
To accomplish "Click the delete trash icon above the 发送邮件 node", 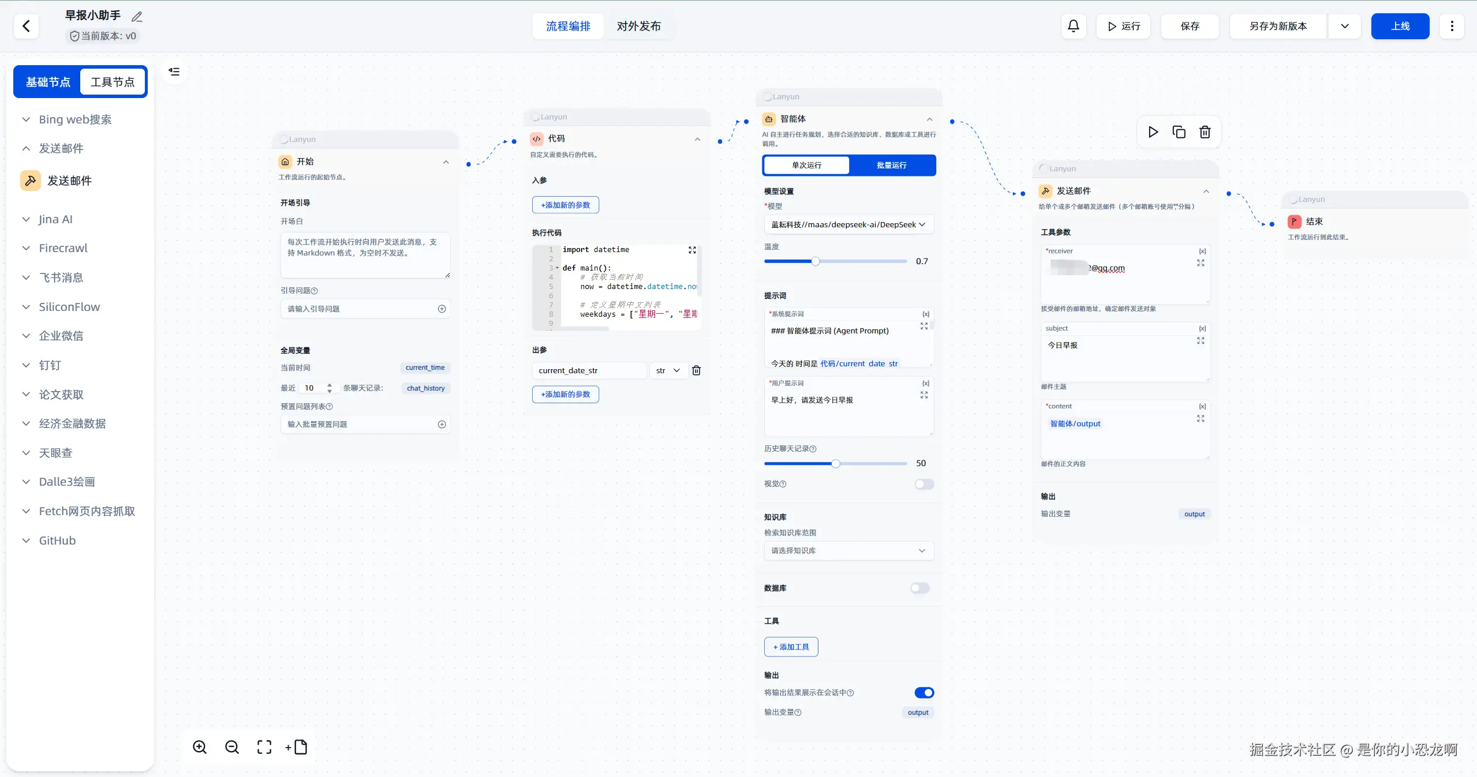I will [x=1205, y=132].
